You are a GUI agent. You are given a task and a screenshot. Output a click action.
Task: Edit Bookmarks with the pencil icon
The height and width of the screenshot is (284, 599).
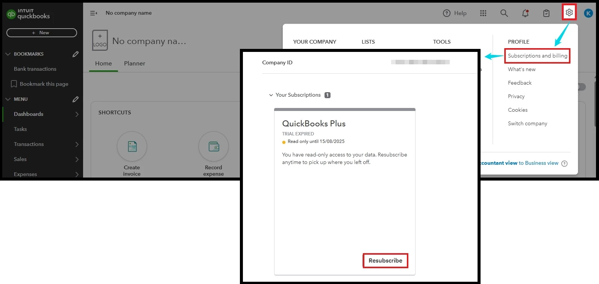[76, 54]
